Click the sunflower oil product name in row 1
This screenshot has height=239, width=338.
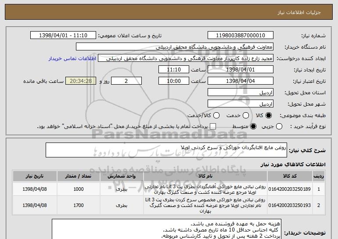click(x=205, y=189)
